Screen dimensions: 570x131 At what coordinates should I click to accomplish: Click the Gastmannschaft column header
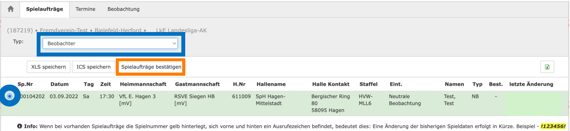point(197,84)
